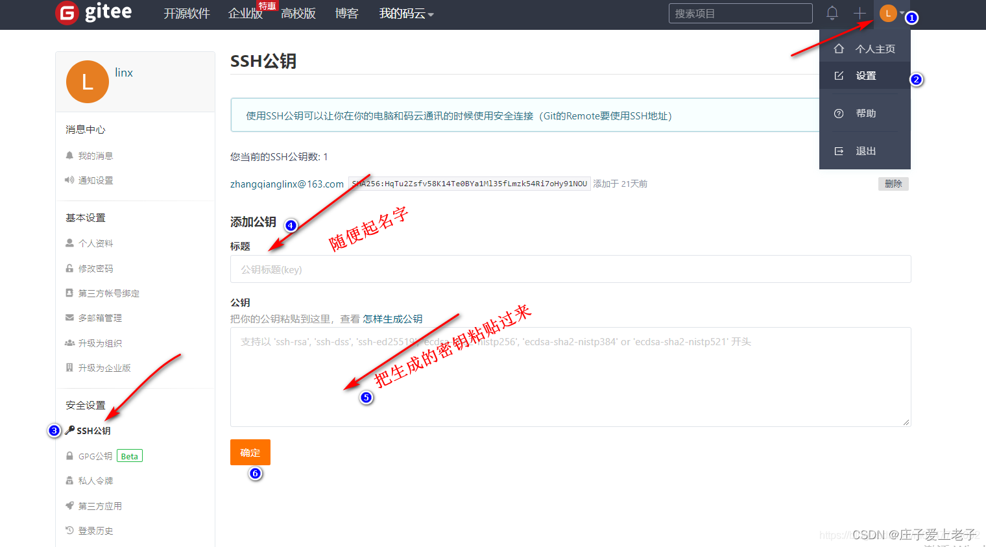The height and width of the screenshot is (547, 986).
Task: Open 高校版 nav item
Action: [298, 14]
